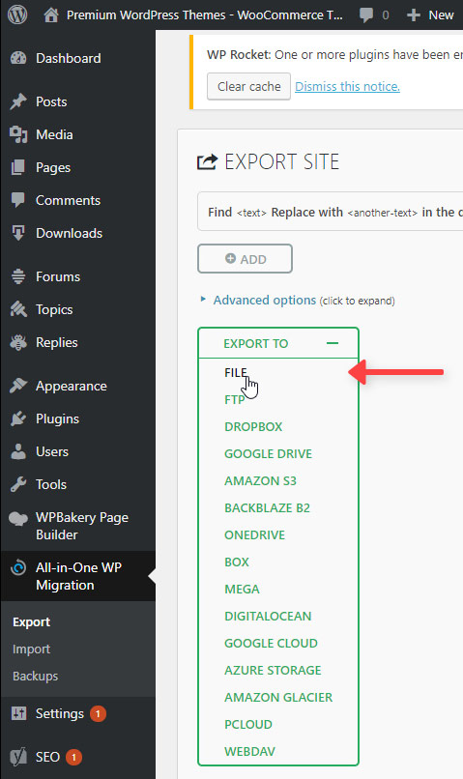Open the New content menu
Screen dimensions: 463x779
tap(430, 14)
